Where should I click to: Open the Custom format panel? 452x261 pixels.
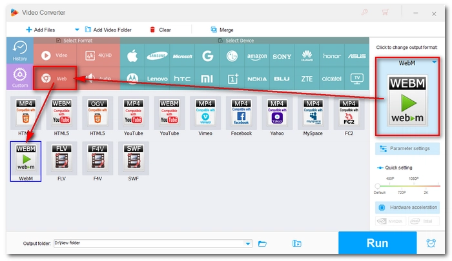[x=20, y=77]
